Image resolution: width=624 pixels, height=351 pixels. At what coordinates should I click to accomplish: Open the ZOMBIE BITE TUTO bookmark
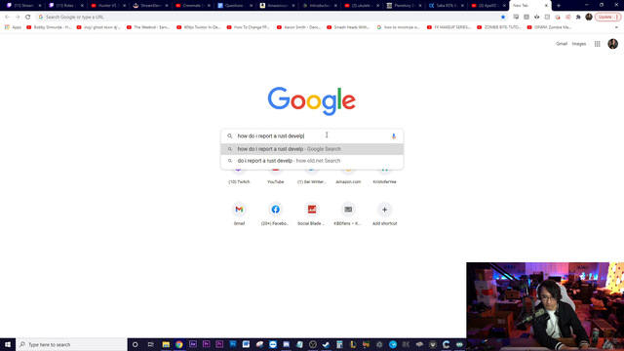499,27
